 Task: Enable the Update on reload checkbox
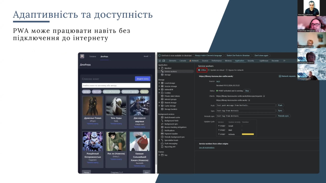209,70
